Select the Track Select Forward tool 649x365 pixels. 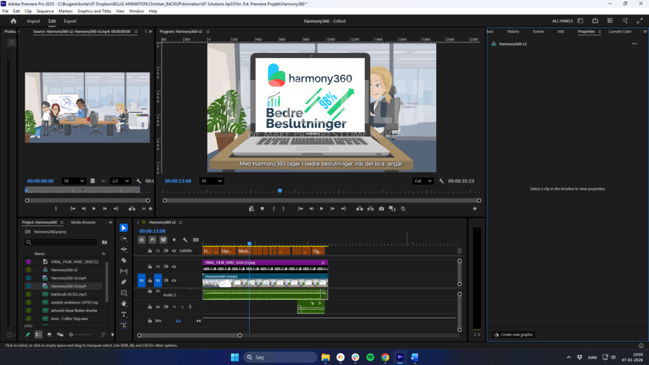click(x=124, y=239)
